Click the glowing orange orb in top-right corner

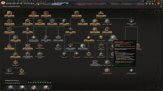tap(158, 3)
